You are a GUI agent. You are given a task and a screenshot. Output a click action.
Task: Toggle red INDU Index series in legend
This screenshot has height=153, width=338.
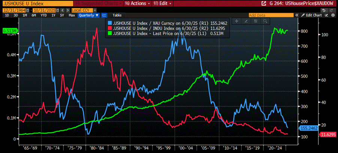click(109, 28)
